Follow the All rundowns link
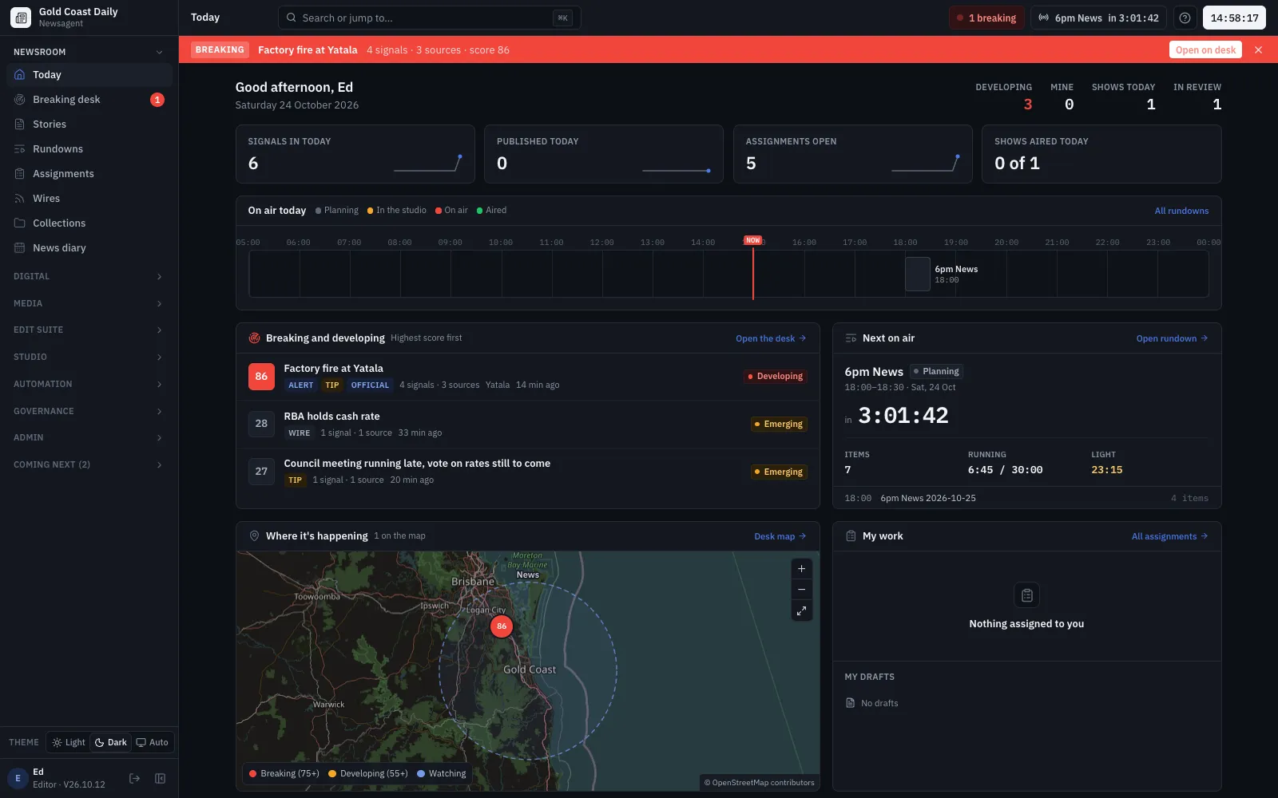1278x798 pixels. (x=1181, y=211)
